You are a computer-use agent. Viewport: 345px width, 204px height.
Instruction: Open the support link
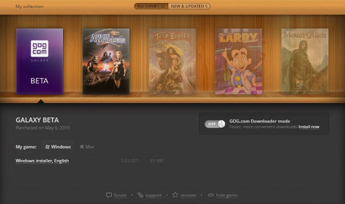coord(154,195)
